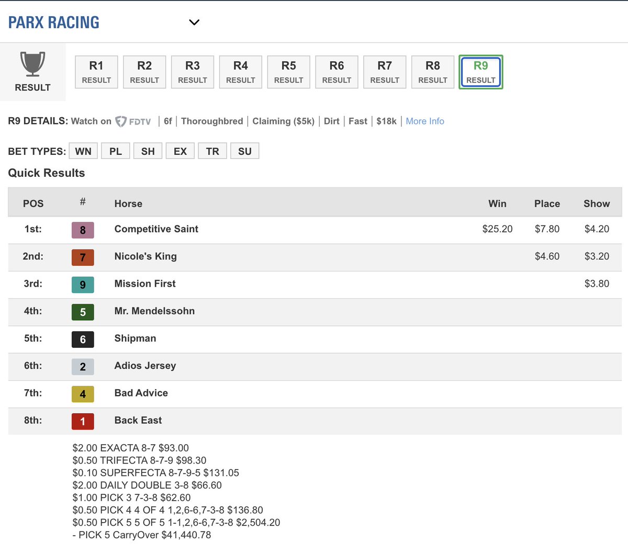Click the 8th: position label
Viewport: 628px width, 554px height.
[x=33, y=420]
